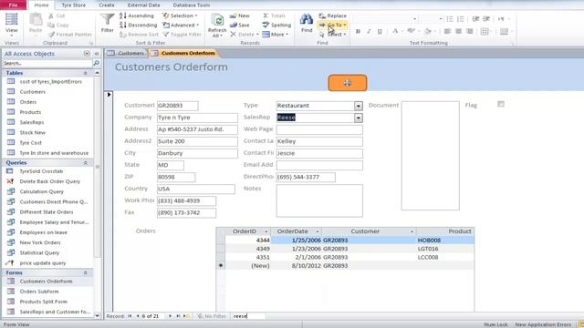Viewport: 584px width, 328px height.
Task: Go to previous record button
Action: [x=138, y=316]
